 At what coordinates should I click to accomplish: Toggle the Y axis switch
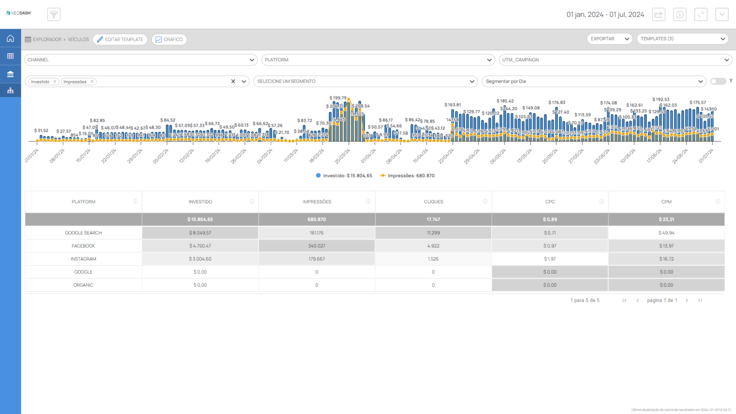click(718, 81)
